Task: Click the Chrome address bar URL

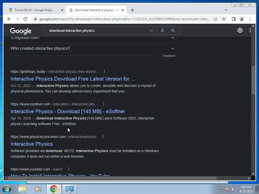Action: (124, 19)
